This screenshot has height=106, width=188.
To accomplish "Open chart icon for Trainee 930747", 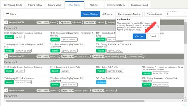I will click(6, 56).
